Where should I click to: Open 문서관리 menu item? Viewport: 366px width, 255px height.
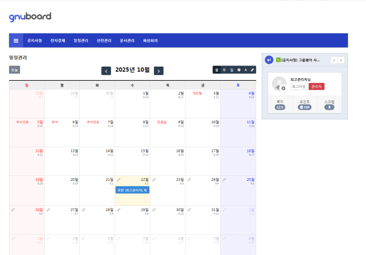pyautogui.click(x=127, y=41)
